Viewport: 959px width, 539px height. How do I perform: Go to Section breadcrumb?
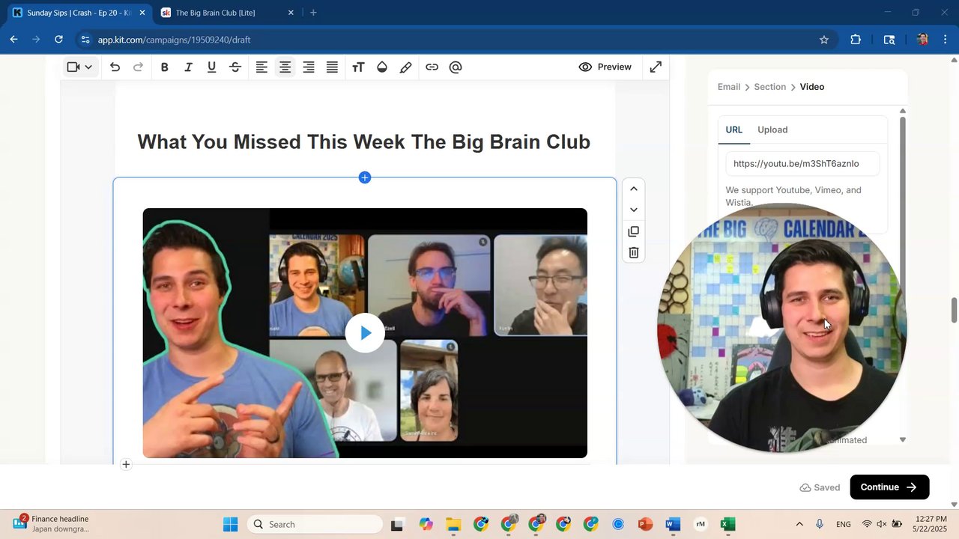pos(769,87)
